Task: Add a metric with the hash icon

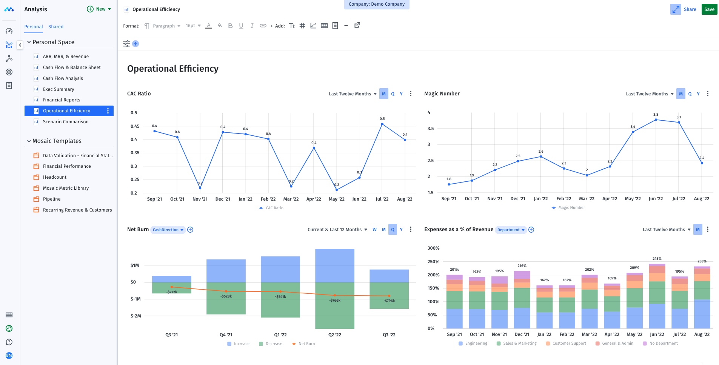Action: point(302,26)
